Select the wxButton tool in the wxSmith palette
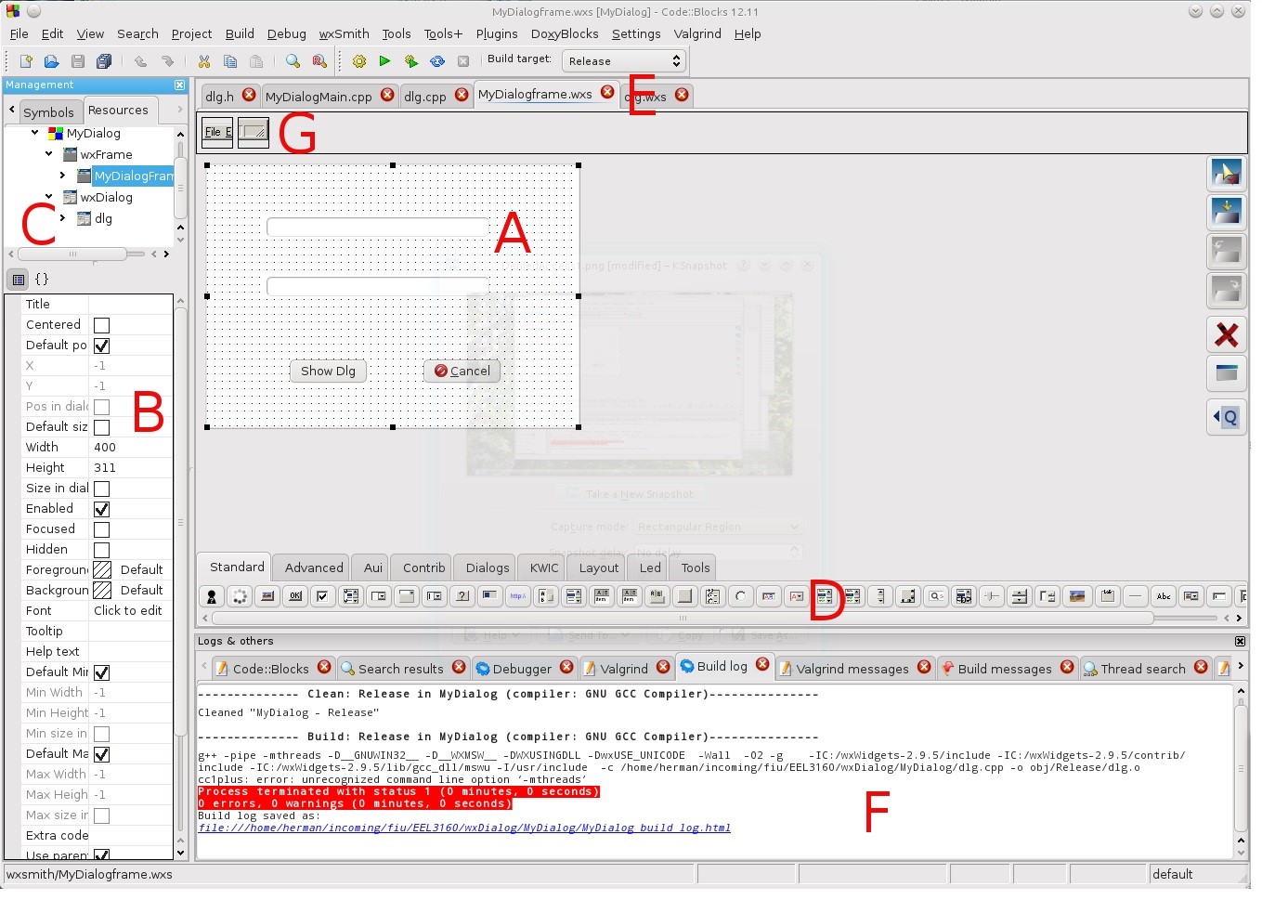 (295, 596)
